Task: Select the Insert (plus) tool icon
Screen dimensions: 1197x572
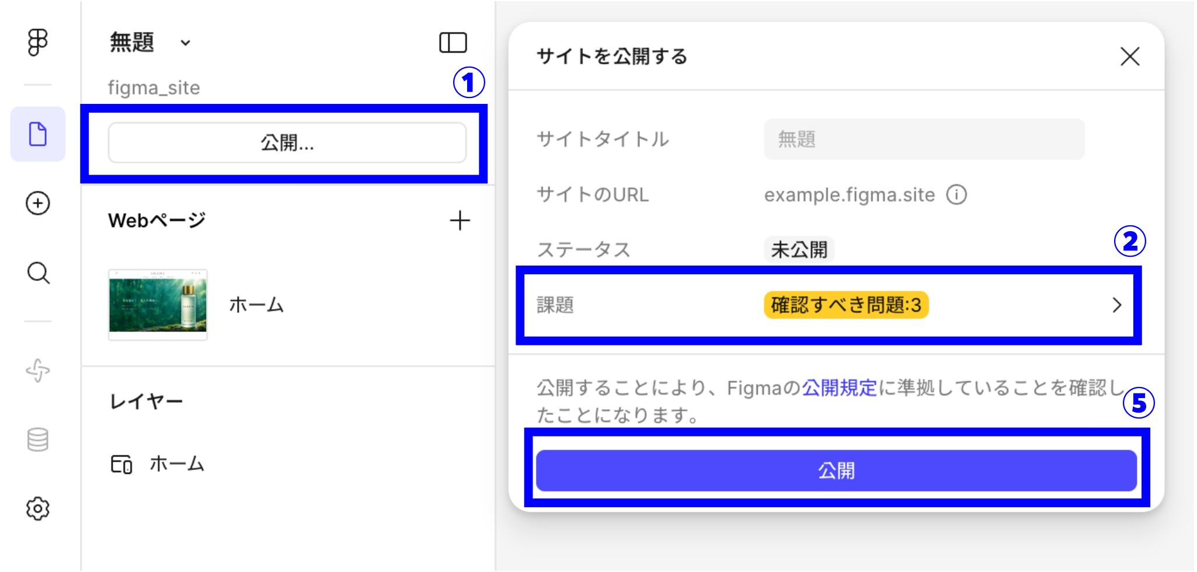Action: click(37, 203)
